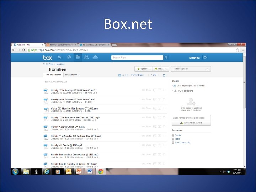Collapse the Collaborators section arrow
The image size is (256, 192).
(172, 91)
